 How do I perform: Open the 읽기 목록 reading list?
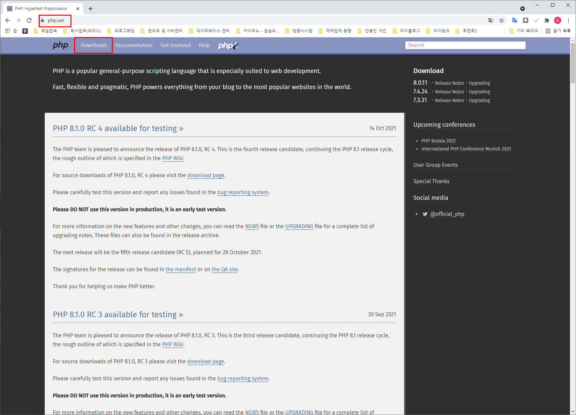(x=558, y=31)
